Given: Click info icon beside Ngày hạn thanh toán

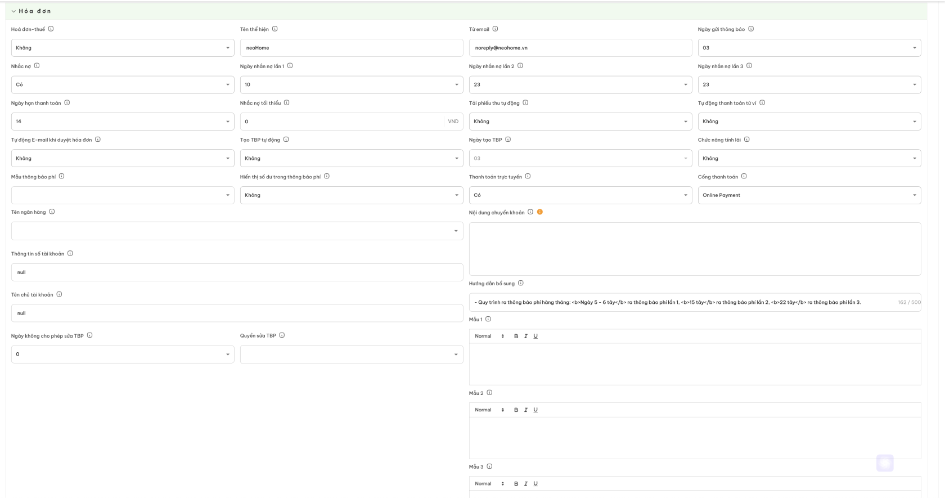Looking at the screenshot, I should click(x=67, y=102).
